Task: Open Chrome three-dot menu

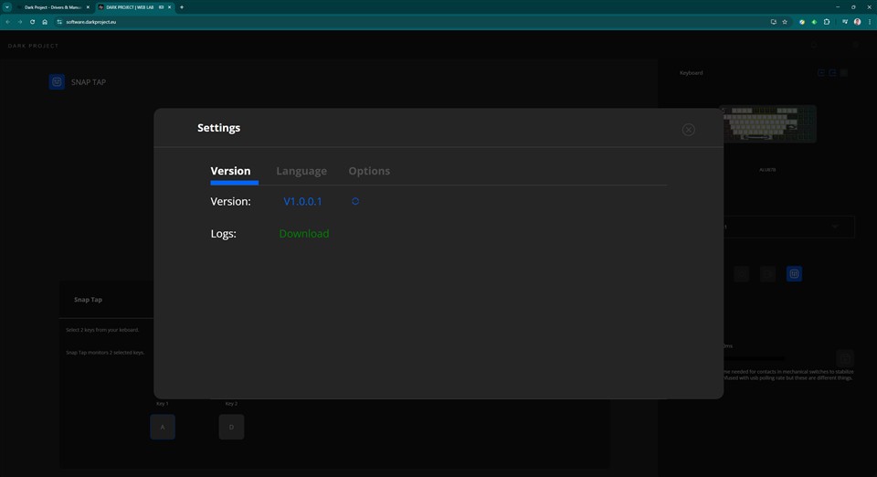Action: (x=870, y=22)
